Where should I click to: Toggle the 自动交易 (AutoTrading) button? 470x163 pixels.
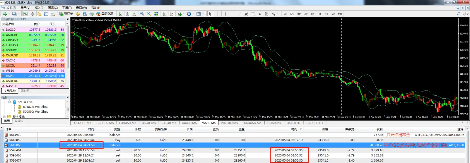pos(105,14)
